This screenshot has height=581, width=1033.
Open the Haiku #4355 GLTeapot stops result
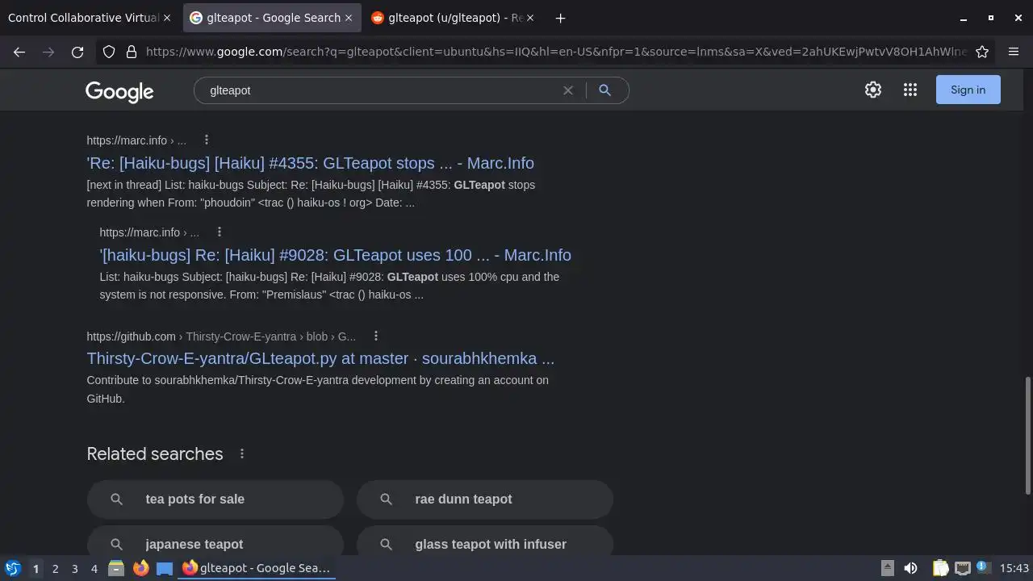tap(310, 163)
